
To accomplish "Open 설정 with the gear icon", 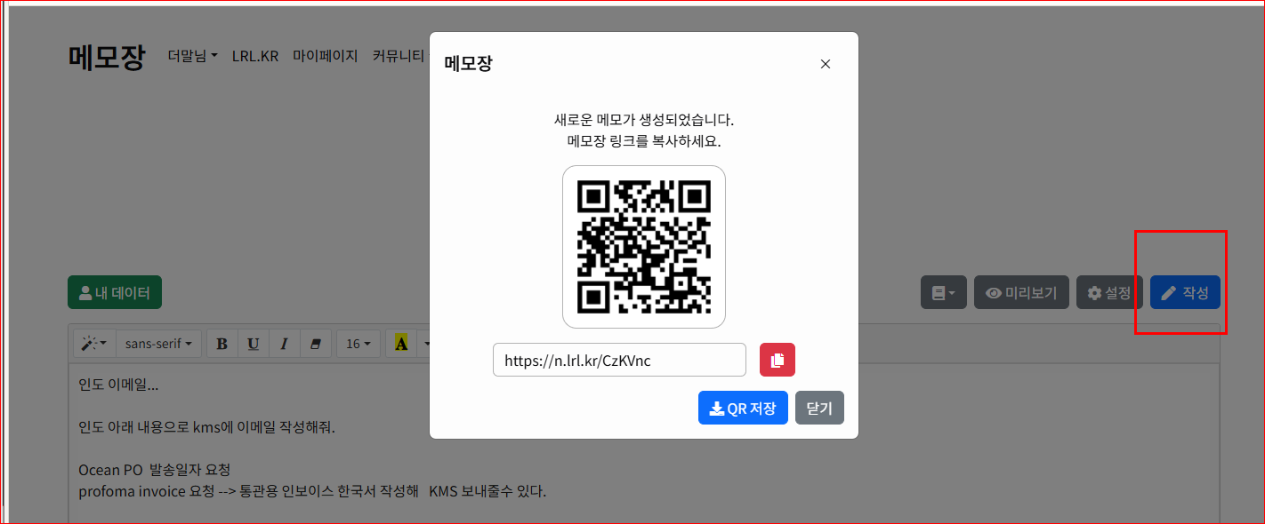I will click(x=1109, y=293).
